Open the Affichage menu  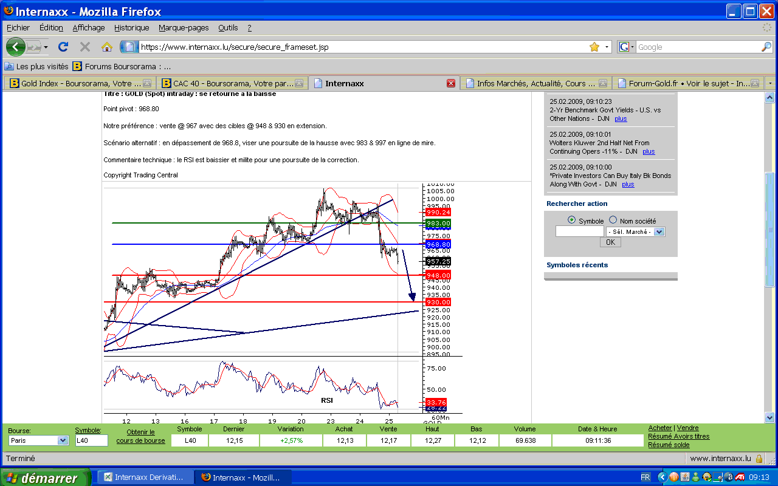89,28
